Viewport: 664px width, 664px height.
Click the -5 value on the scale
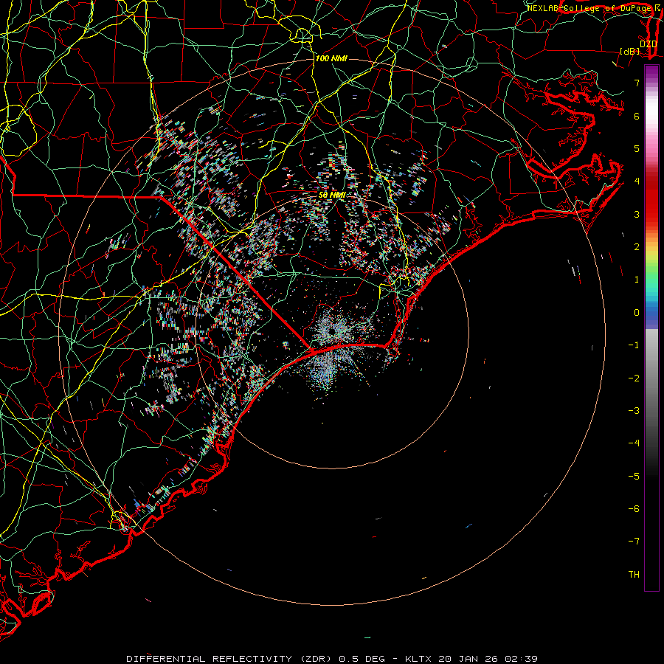click(x=634, y=477)
